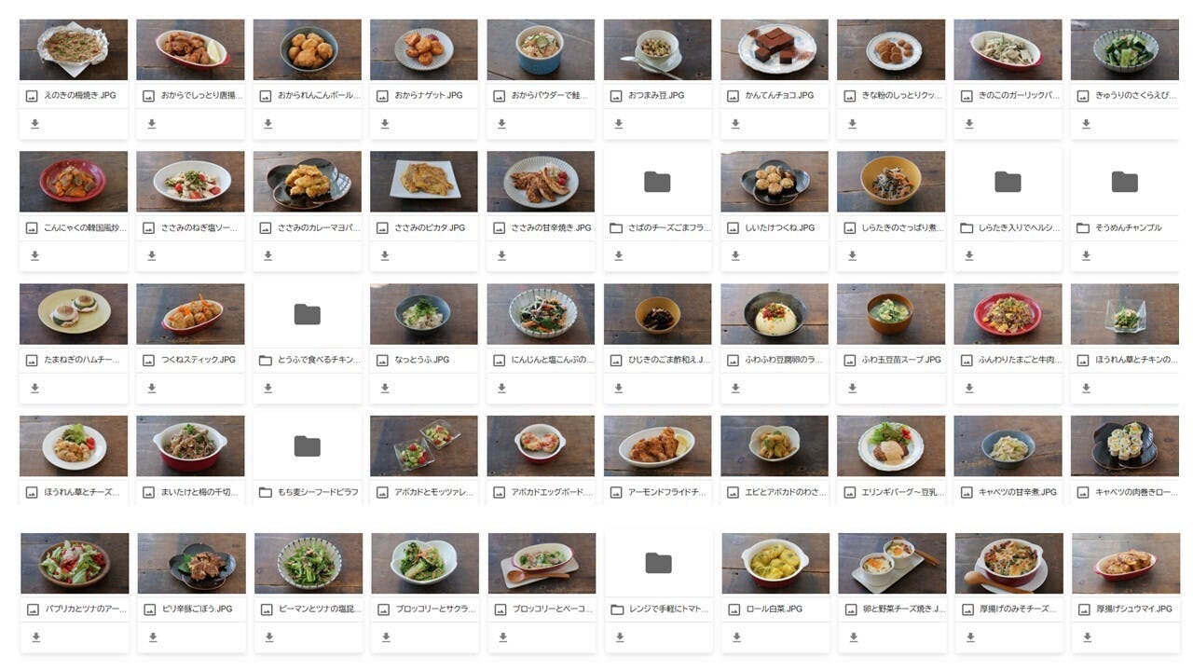Click the キャベツの甘辛煮.JPG file name
The width and height of the screenshot is (1193, 671).
(x=1017, y=492)
